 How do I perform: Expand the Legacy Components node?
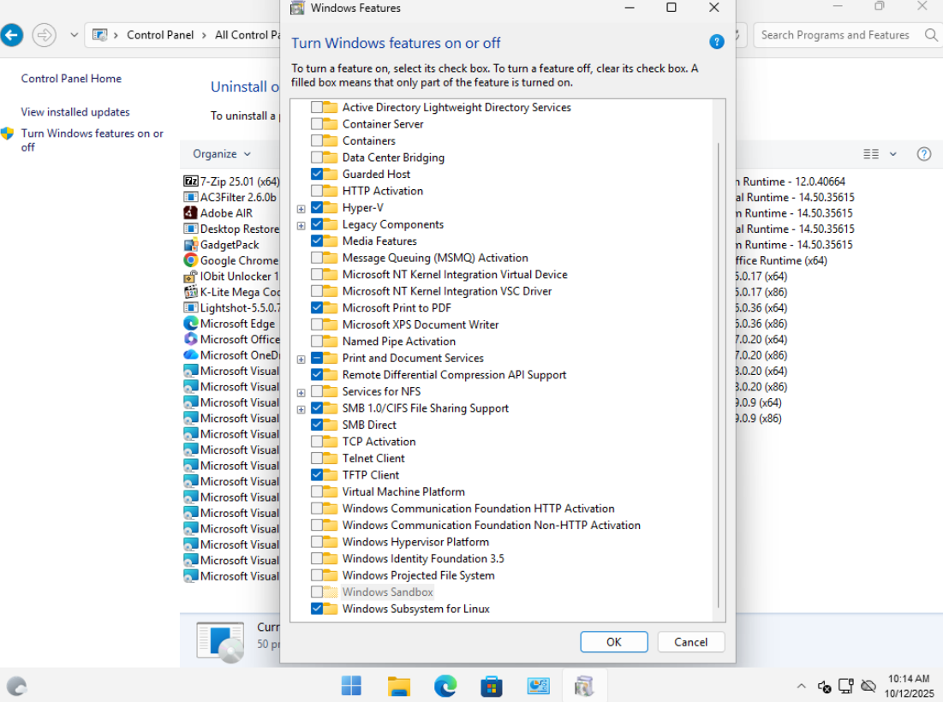pyautogui.click(x=301, y=225)
